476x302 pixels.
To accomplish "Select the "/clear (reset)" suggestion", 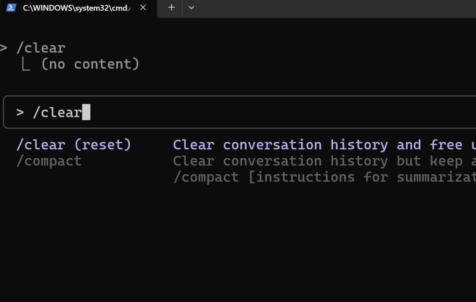I will coord(74,145).
